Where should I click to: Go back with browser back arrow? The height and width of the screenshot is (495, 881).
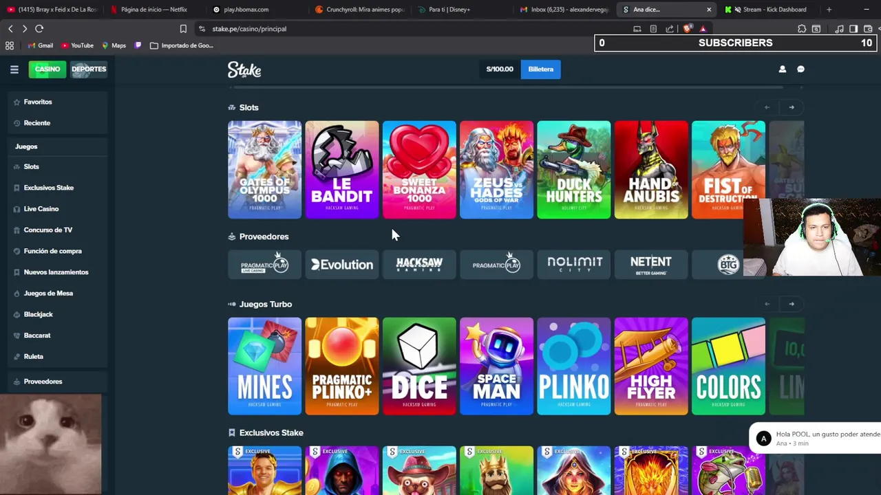(x=10, y=29)
